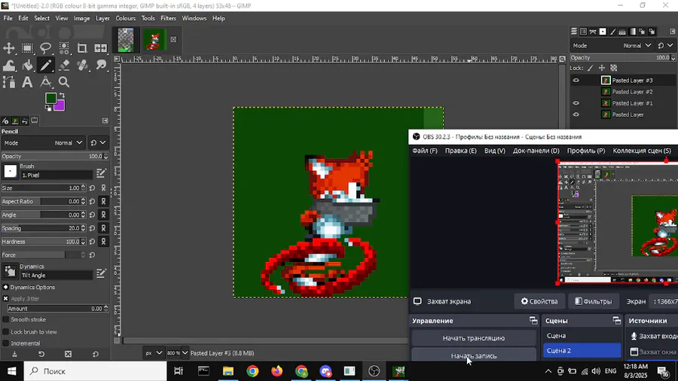
Task: Select the Crop tool
Action: (82, 48)
